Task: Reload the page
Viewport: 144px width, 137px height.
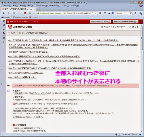Action: 105,13
